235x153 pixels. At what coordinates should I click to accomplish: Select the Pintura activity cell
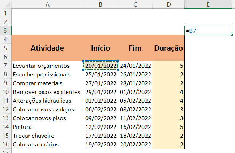pos(47,127)
